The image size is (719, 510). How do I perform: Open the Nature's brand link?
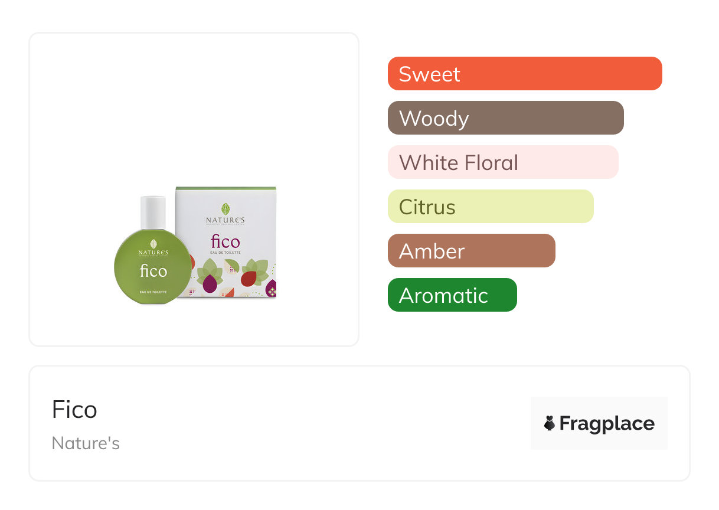point(86,443)
